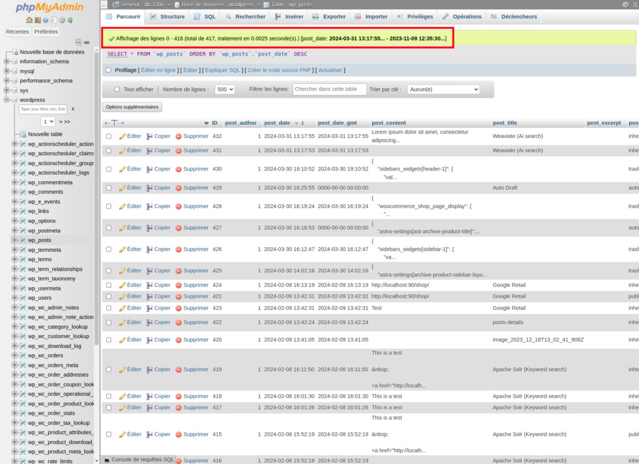
Task: Click the Actualiser link
Action: pos(330,70)
